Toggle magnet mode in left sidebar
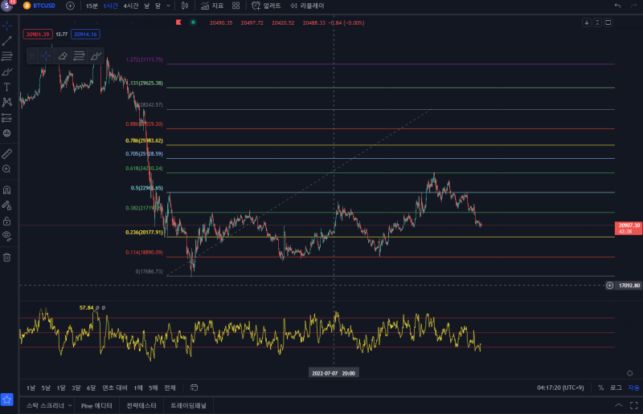The height and width of the screenshot is (414, 643). click(7, 190)
